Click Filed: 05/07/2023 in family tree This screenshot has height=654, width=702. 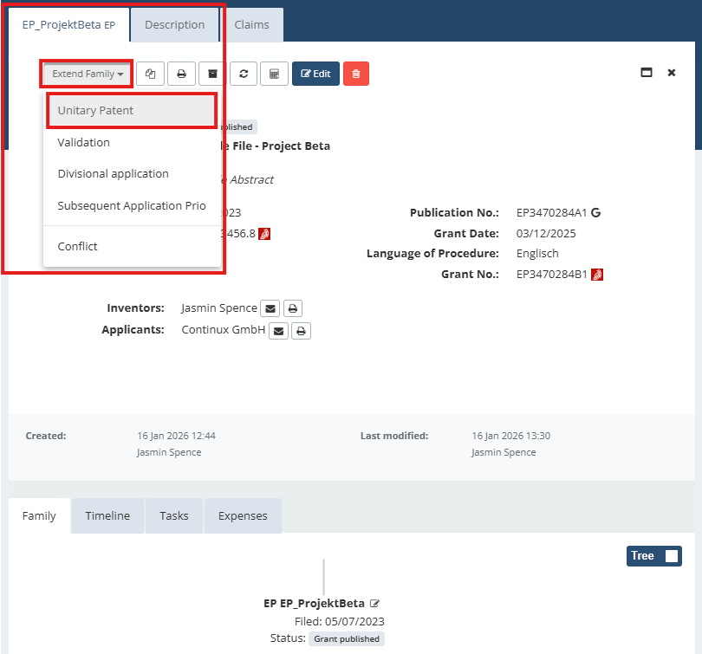[340, 621]
